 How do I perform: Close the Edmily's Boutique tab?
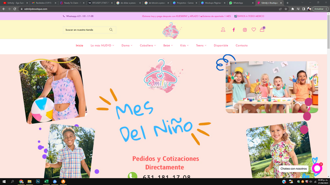click(x=281, y=3)
